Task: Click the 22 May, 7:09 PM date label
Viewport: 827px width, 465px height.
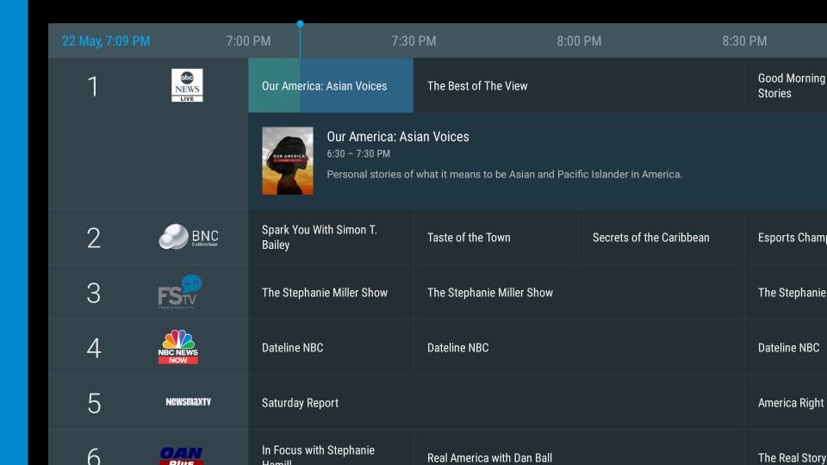Action: (106, 41)
